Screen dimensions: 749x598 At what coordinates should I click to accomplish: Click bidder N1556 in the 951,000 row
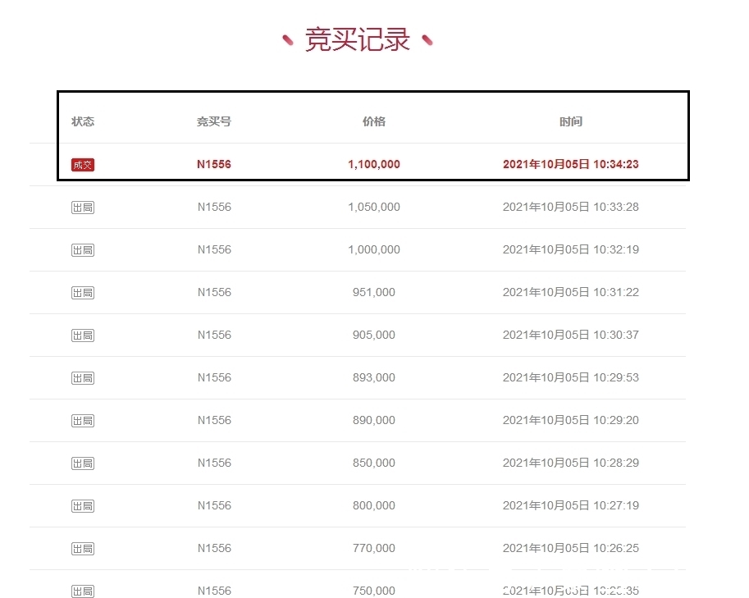(x=214, y=292)
